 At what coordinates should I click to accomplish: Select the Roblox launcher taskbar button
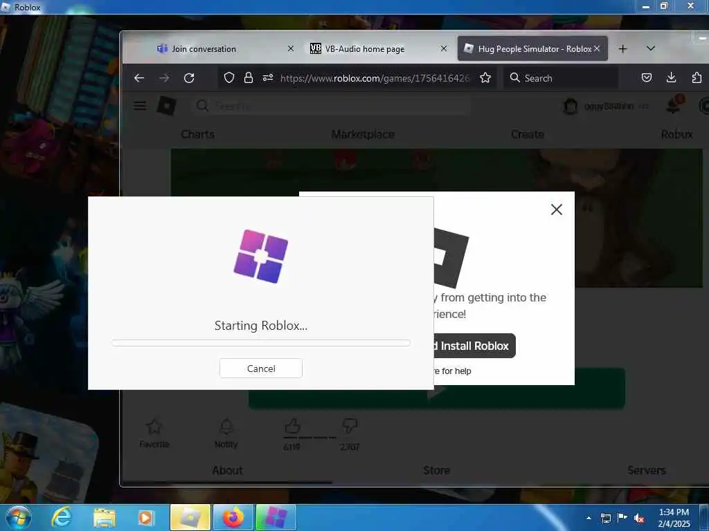[x=276, y=517]
